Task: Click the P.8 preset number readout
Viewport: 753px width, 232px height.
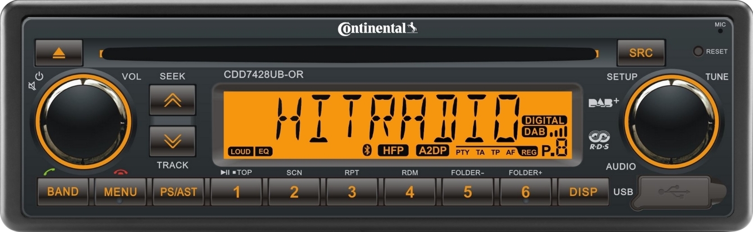Action: point(555,148)
